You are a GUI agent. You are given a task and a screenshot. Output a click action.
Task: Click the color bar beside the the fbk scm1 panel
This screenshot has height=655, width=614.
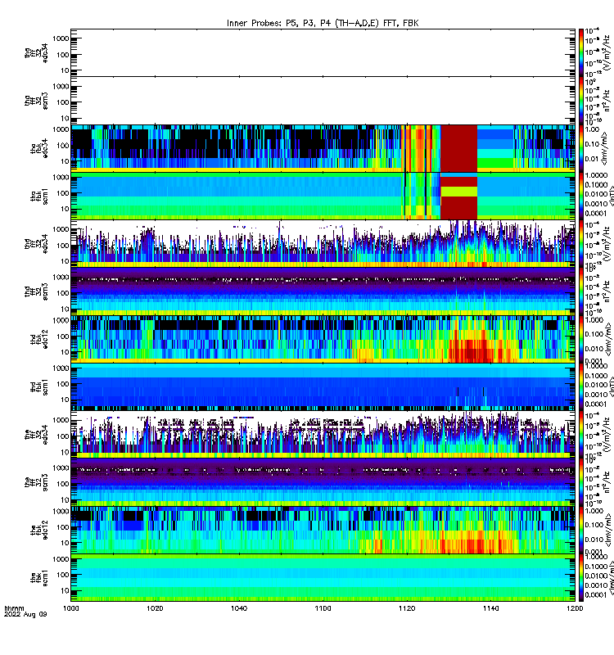(x=581, y=577)
